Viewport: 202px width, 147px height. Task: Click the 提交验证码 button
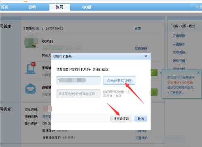pos(121,119)
